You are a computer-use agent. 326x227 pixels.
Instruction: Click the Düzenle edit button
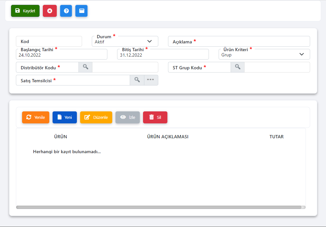coord(96,117)
